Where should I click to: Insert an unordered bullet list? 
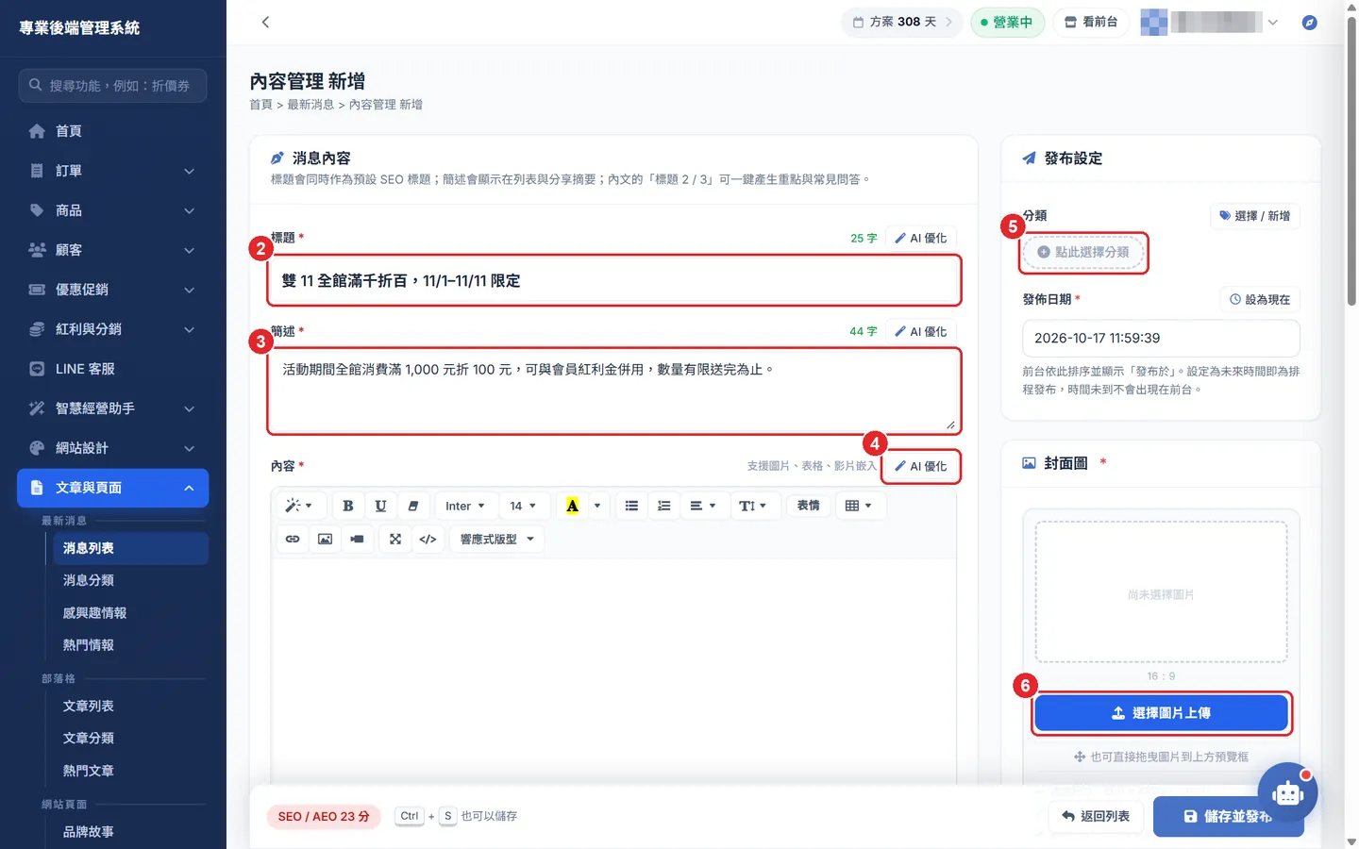pos(631,506)
